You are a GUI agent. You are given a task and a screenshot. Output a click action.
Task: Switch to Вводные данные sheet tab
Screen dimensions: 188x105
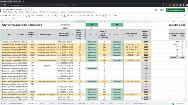pos(16,104)
